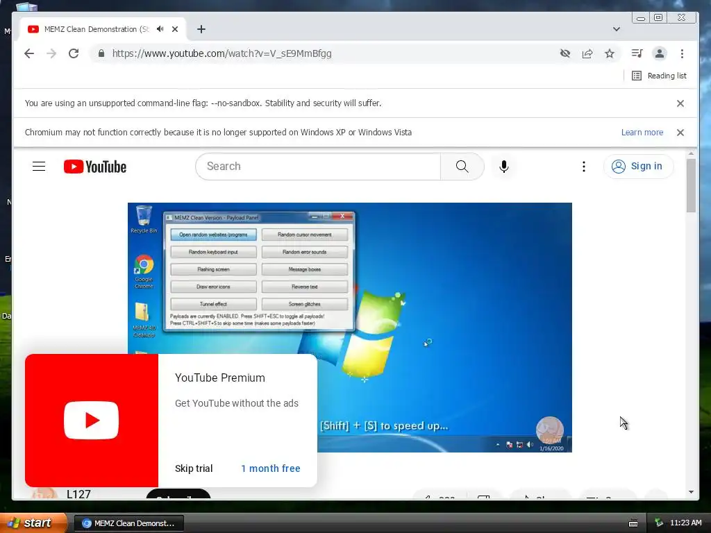Image resolution: width=711 pixels, height=533 pixels.
Task: Open the media control icon in toolbar
Action: click(637, 53)
